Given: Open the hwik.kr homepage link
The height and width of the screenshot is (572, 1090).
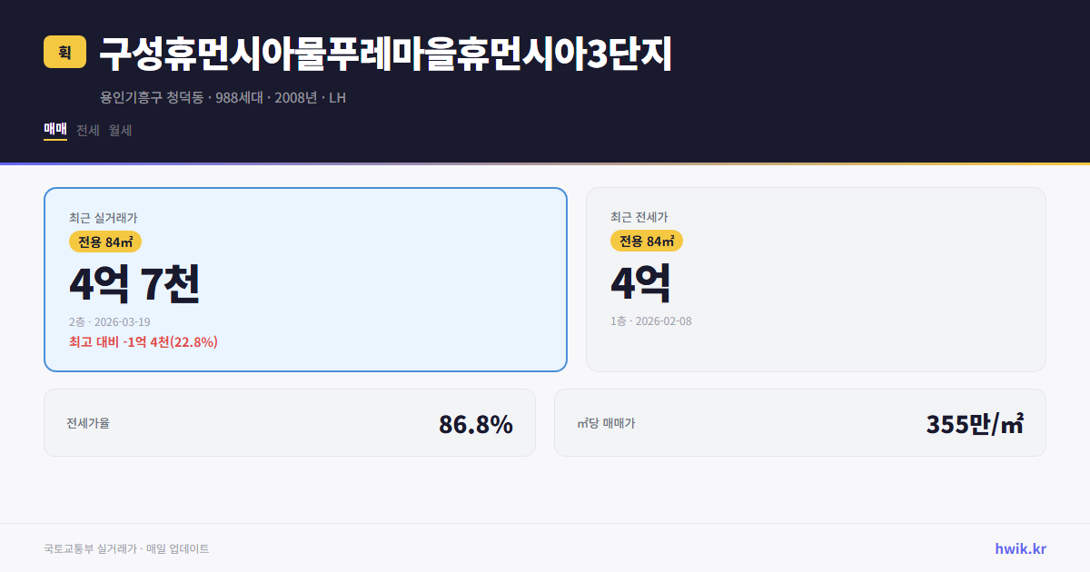Looking at the screenshot, I should point(1020,547).
